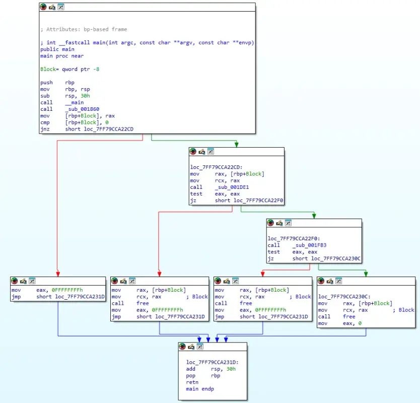
Task: Select the 'main proc near' line
Action: [62, 56]
